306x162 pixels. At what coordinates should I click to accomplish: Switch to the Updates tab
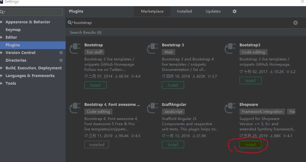[x=213, y=11]
